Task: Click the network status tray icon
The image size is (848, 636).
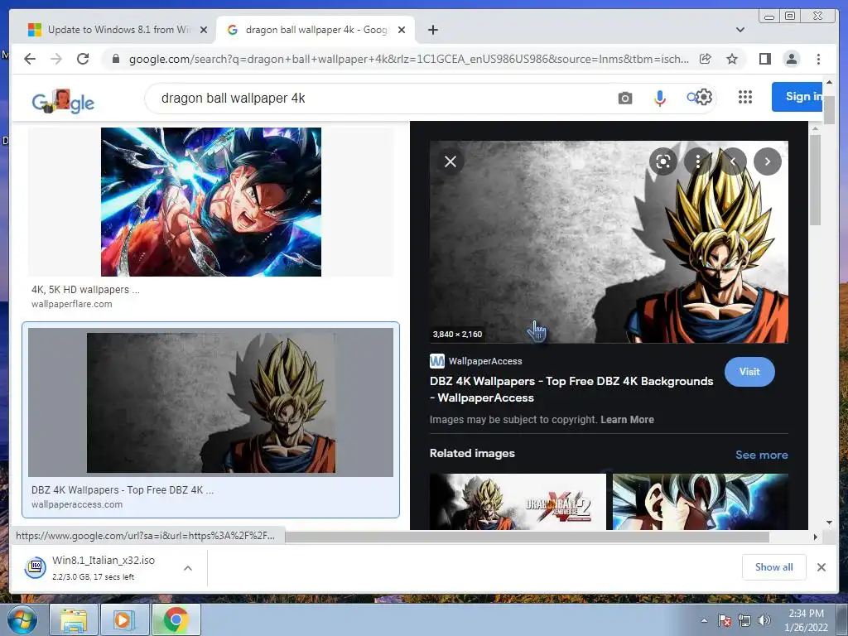Action: (744, 620)
